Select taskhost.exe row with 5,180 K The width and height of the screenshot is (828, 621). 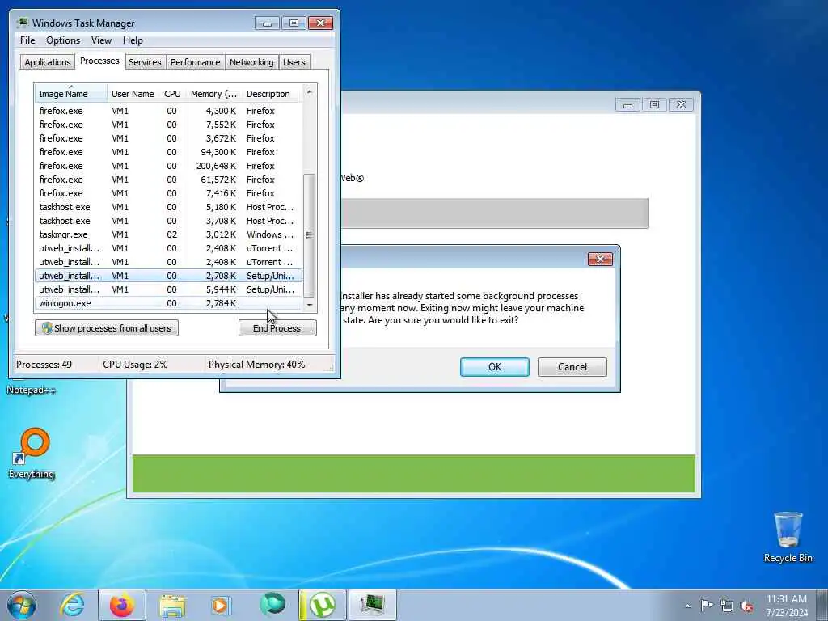pyautogui.click(x=168, y=207)
